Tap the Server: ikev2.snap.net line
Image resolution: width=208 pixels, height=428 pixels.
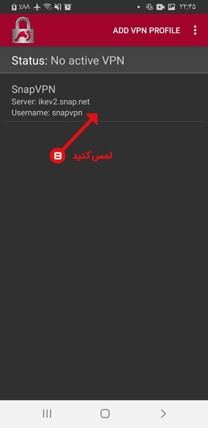coord(51,102)
